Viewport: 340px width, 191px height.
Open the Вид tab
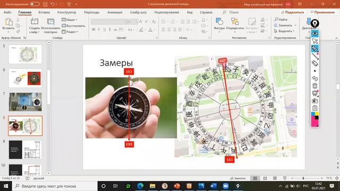click(190, 12)
